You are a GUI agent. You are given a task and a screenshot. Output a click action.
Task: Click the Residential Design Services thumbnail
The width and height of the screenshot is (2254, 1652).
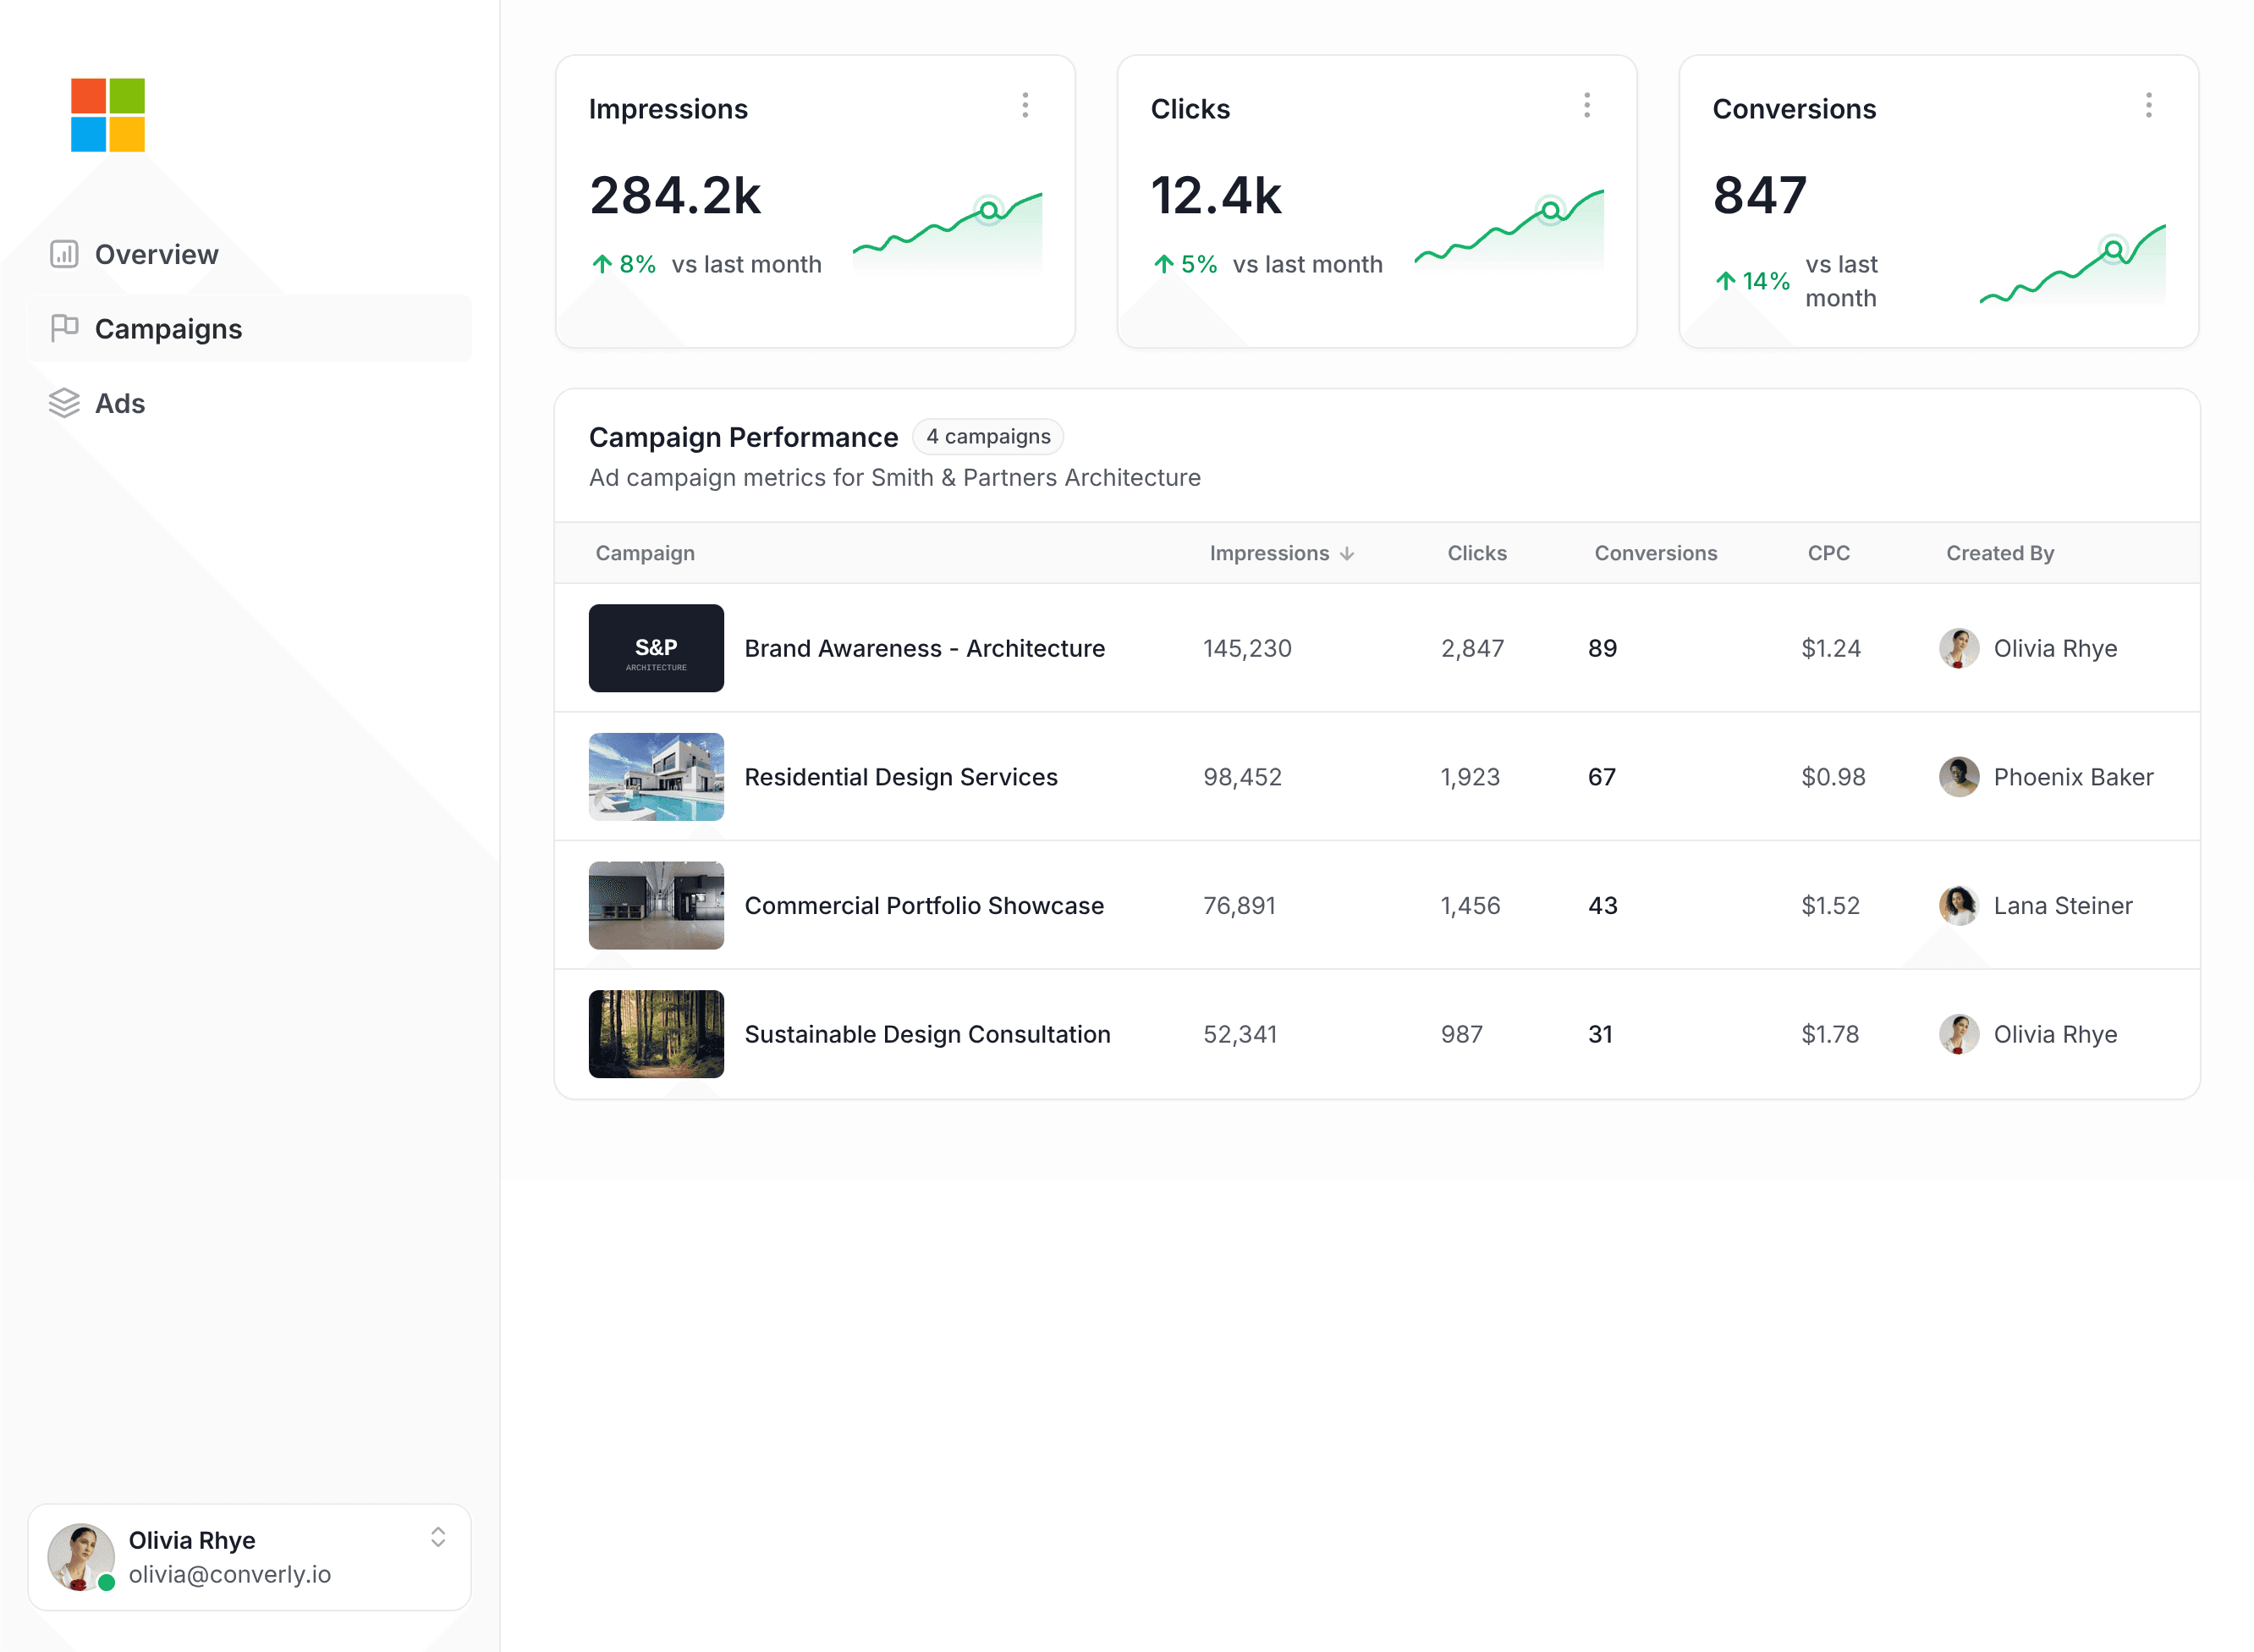tap(656, 777)
